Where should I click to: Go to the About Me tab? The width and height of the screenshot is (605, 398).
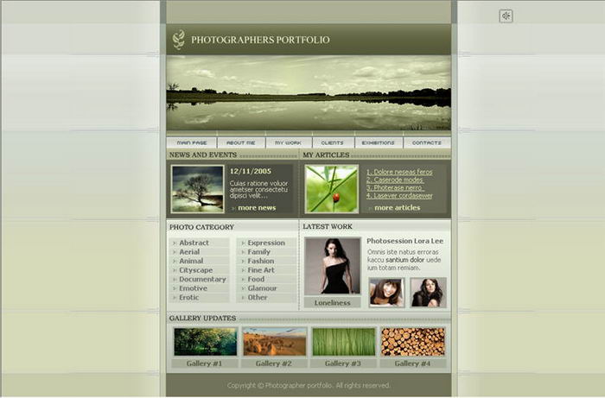240,142
